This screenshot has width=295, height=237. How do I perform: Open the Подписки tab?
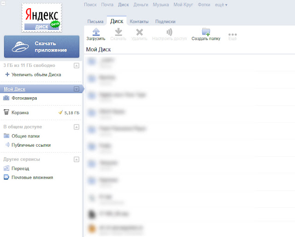tap(165, 22)
